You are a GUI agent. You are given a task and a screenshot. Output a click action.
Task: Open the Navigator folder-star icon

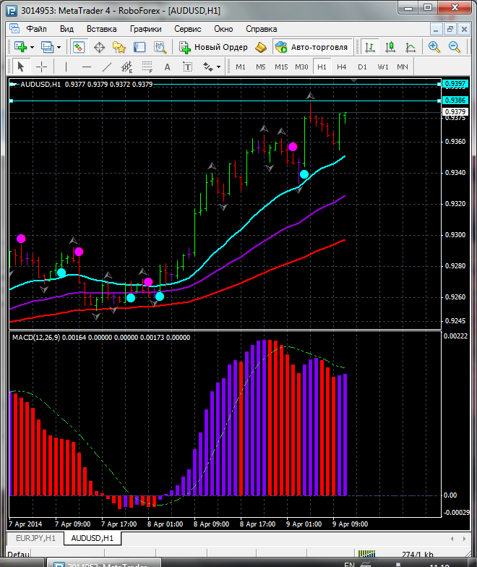click(x=119, y=47)
